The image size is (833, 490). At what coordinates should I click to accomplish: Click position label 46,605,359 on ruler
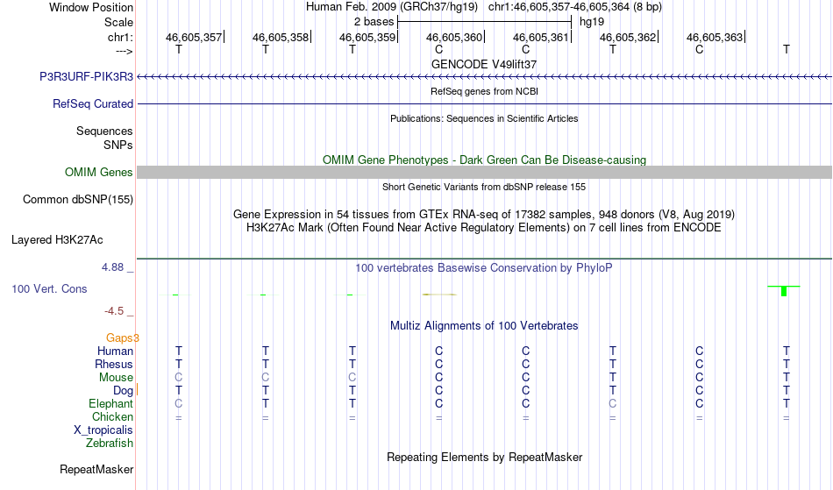pyautogui.click(x=367, y=37)
